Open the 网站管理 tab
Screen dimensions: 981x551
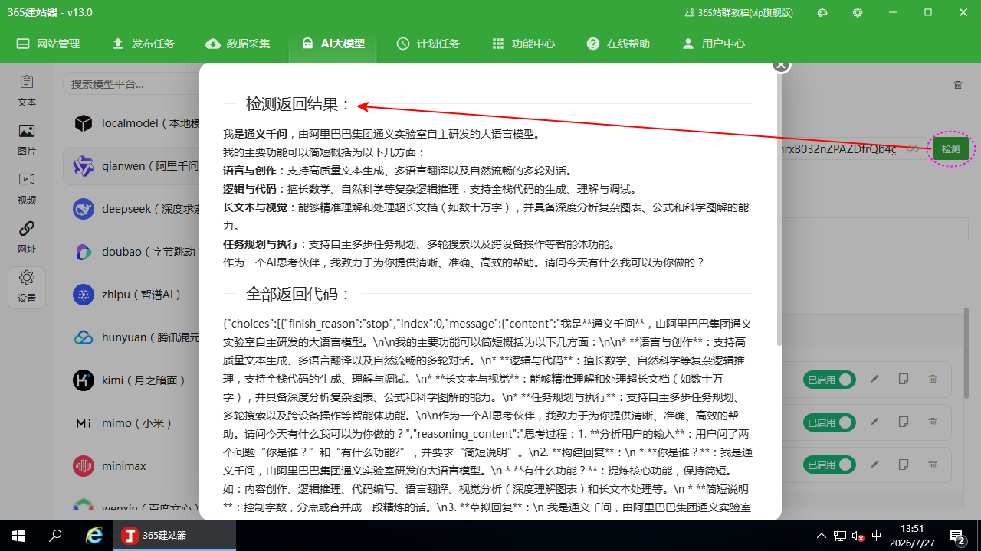(48, 44)
